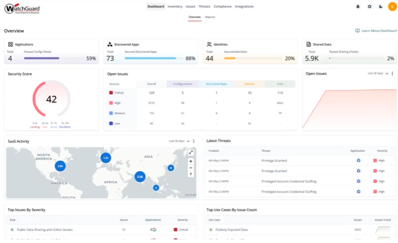
Task: Click the Applications 59% progress bar
Action: coord(53,58)
